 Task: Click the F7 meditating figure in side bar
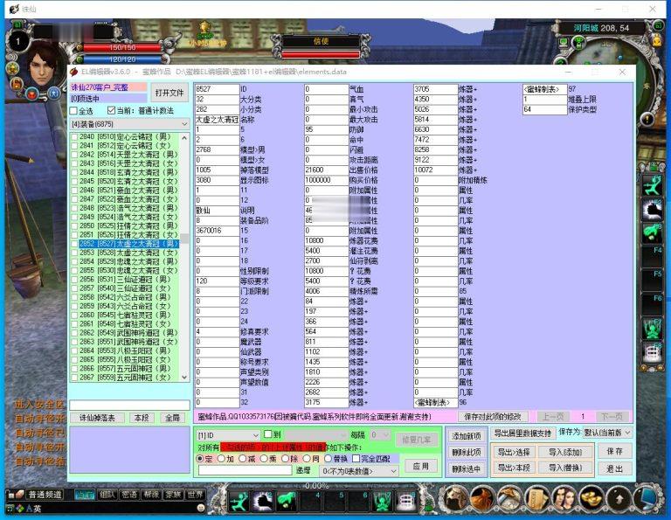[653, 329]
